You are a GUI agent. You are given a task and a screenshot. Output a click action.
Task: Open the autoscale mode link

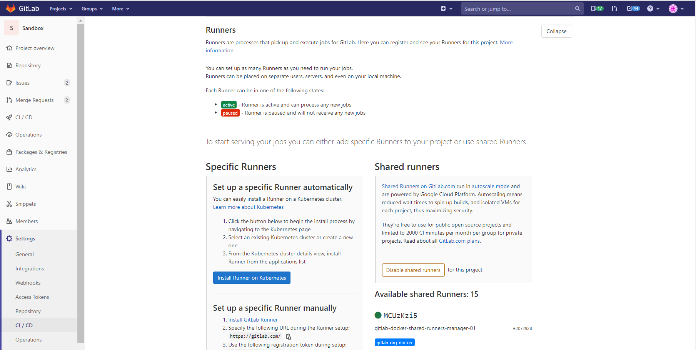[491, 186]
